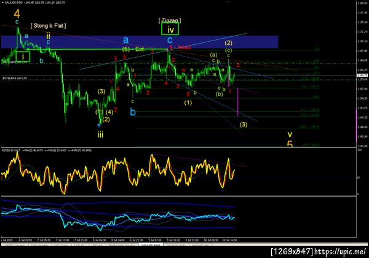Screen dimensions: 369x258
Task: Select the yellow 'v' wave label
Action: point(290,135)
